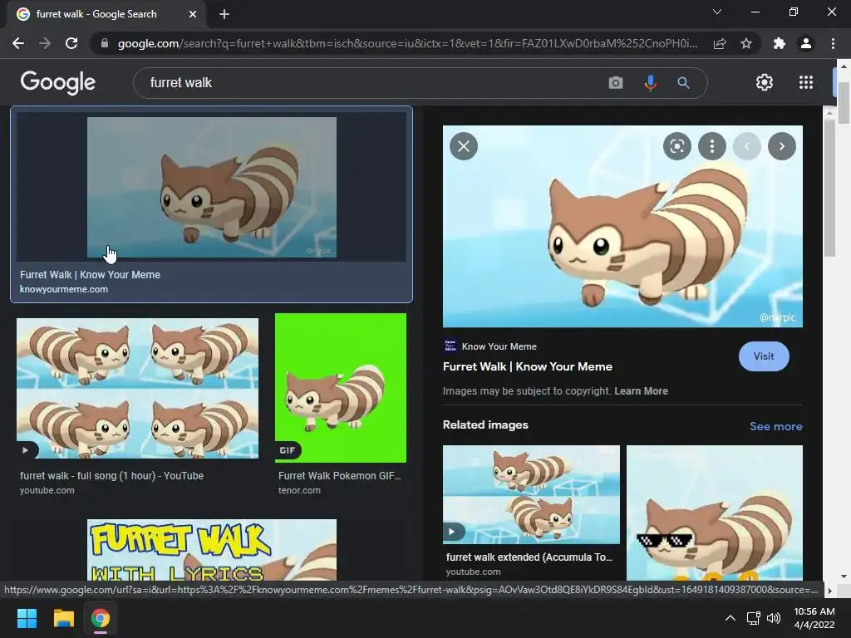Click Chrome taskbar icon
Screen dimensions: 851x638
coord(101,618)
